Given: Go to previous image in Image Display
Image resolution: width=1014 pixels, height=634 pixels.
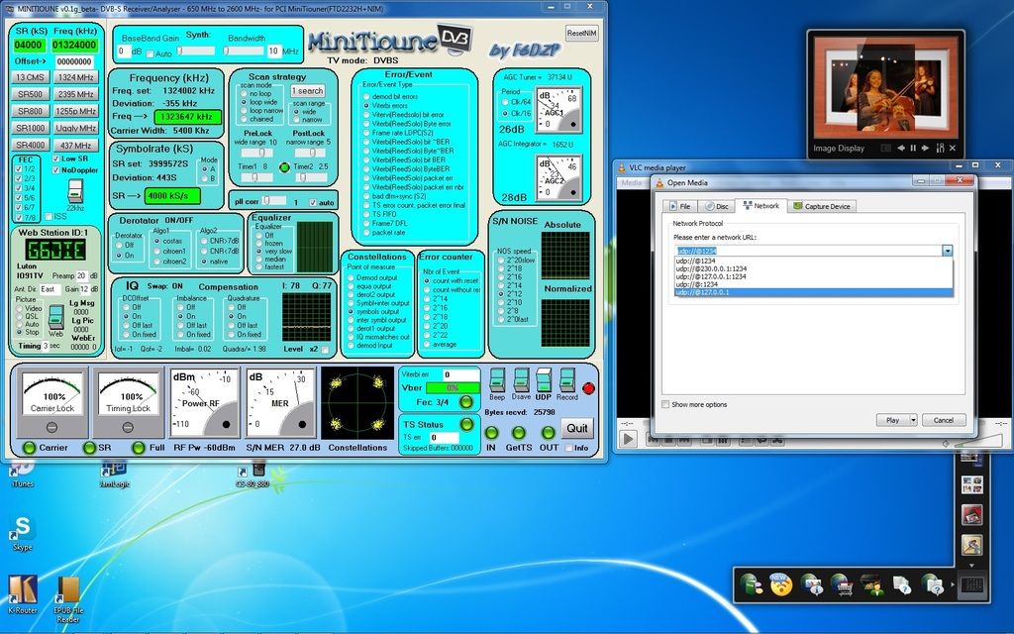Looking at the screenshot, I should [901, 149].
